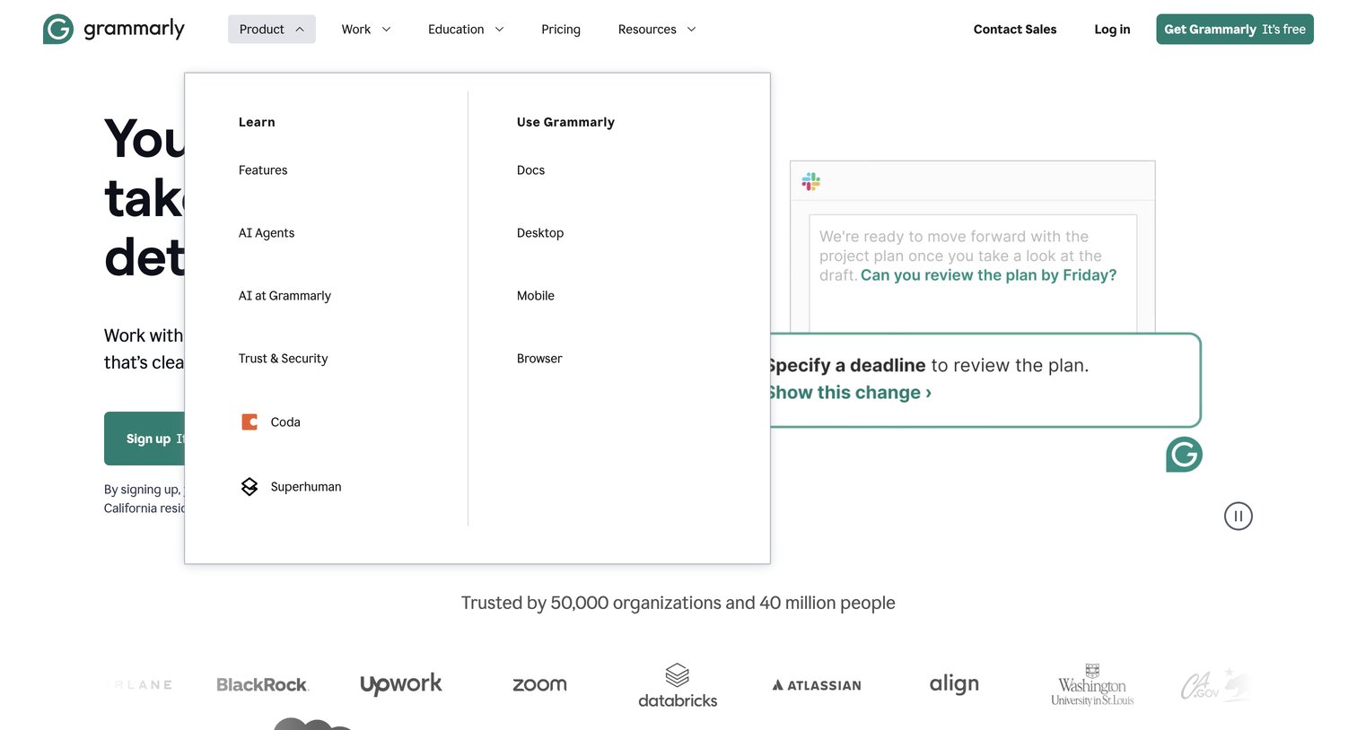
Task: Select Mobile under Use Grammarly
Action: [x=536, y=295]
